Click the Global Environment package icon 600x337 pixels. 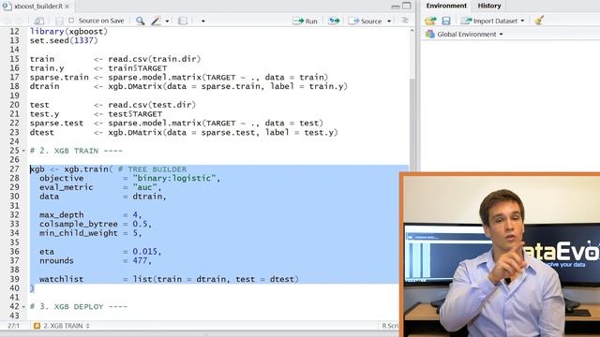pyautogui.click(x=429, y=34)
